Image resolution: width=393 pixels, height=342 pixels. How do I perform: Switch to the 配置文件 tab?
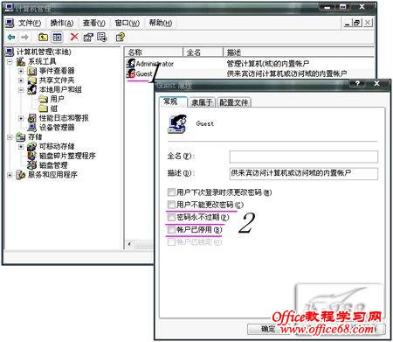[x=234, y=102]
